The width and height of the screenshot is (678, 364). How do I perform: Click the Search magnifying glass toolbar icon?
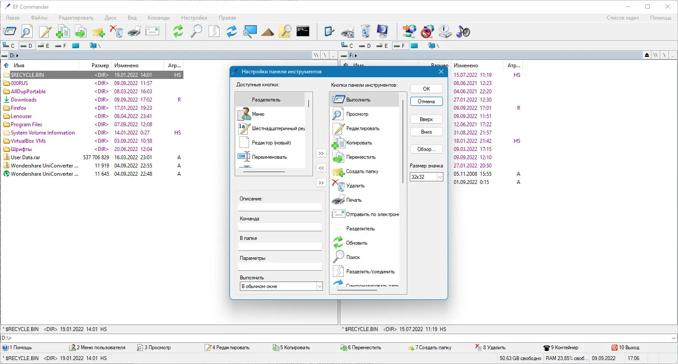point(196,31)
